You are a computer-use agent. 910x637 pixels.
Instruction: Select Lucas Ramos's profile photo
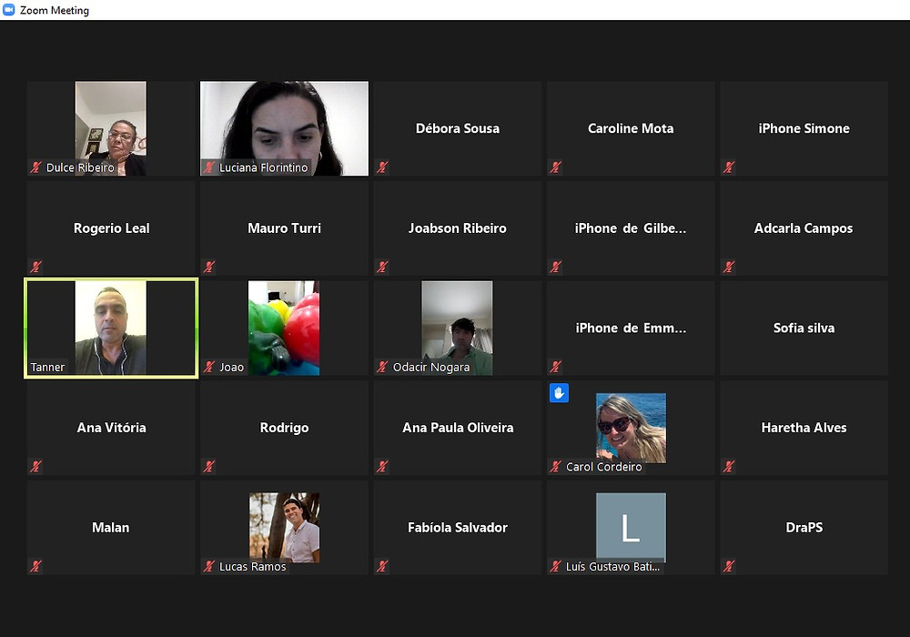(284, 528)
